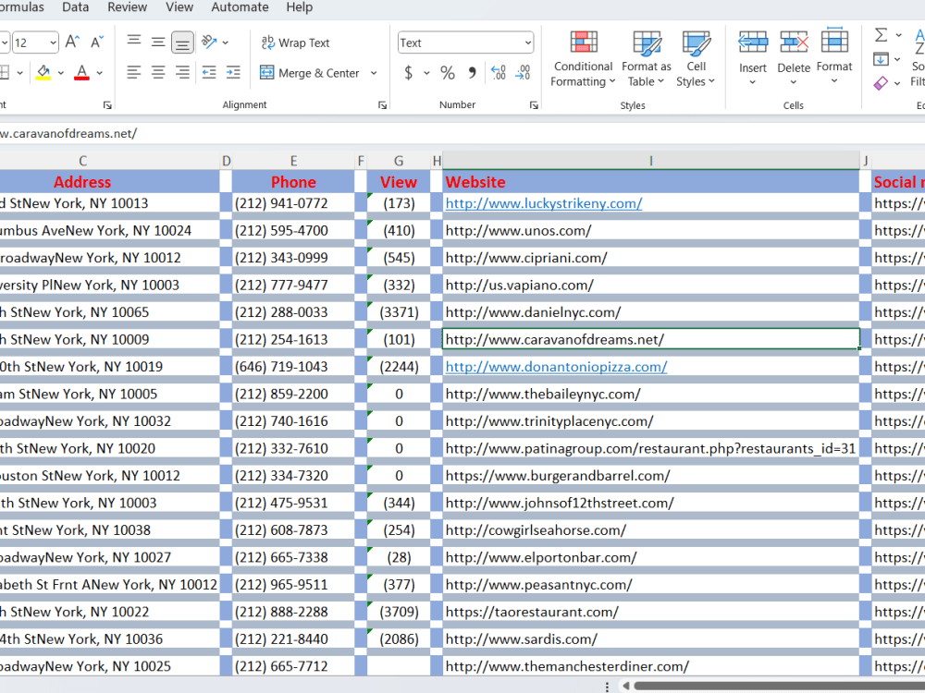Center text horizontally
The image size is (925, 693).
pyautogui.click(x=158, y=72)
